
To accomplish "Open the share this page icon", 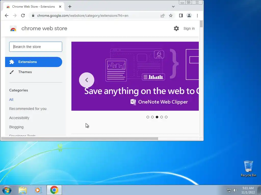I will pos(163,15).
